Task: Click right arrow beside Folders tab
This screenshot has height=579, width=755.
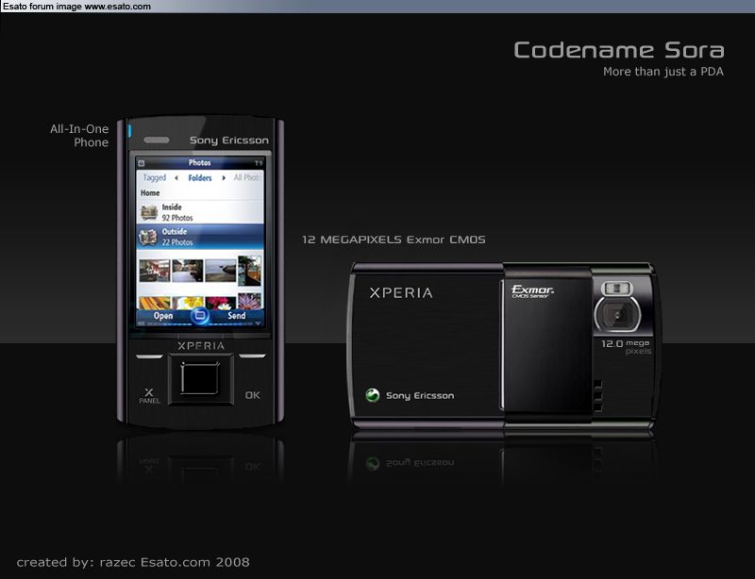Action: tap(224, 178)
